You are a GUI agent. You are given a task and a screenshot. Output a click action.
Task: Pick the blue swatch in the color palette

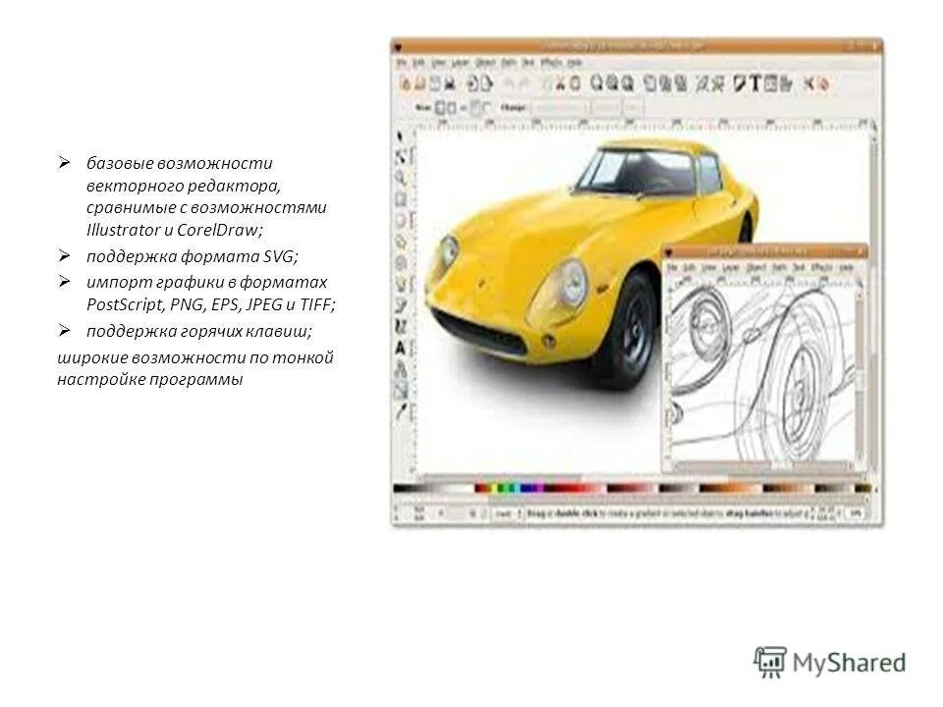click(527, 488)
